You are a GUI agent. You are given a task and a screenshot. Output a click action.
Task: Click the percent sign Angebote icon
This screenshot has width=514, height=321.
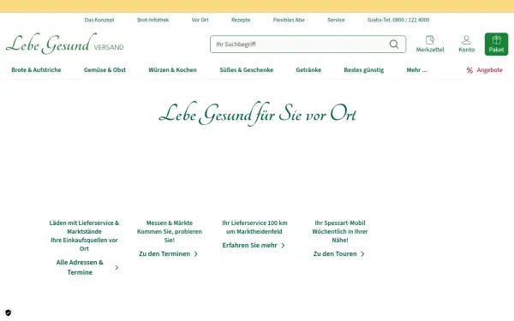click(x=469, y=70)
